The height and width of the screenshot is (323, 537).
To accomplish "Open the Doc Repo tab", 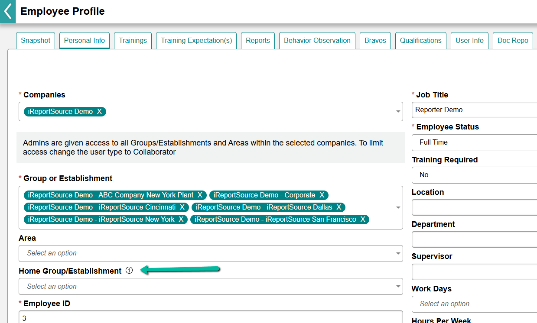I will pos(513,40).
